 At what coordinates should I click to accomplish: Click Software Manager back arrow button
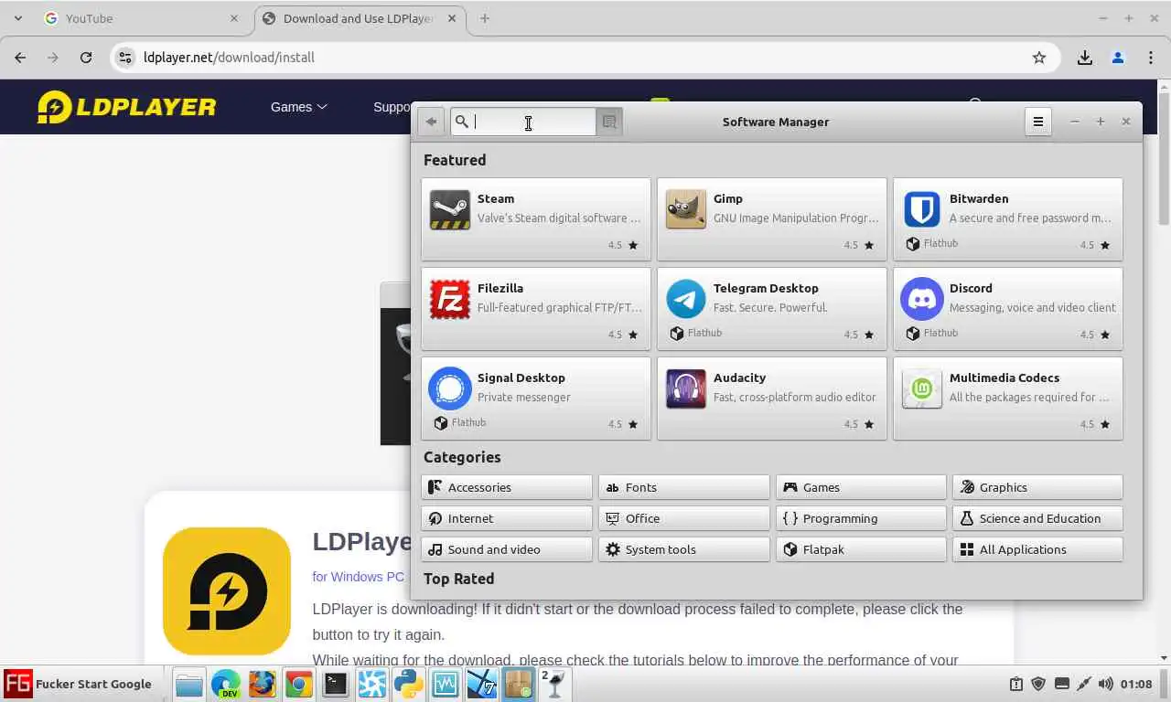click(x=431, y=122)
